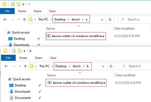Open recent locations chevron in window a
Viewport: 151px width, 102px height.
(x=19, y=19)
